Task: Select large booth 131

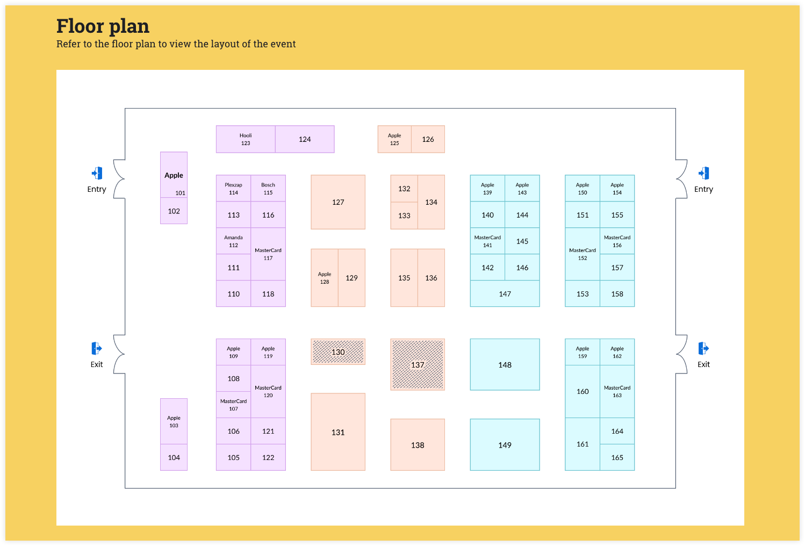Action: coord(338,432)
